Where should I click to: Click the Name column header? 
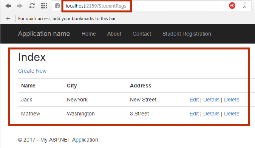click(28, 86)
